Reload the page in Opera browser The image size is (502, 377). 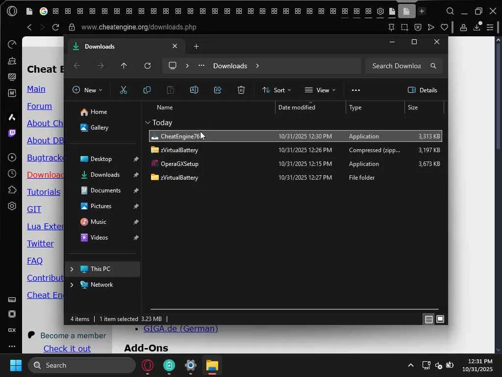pos(56,27)
